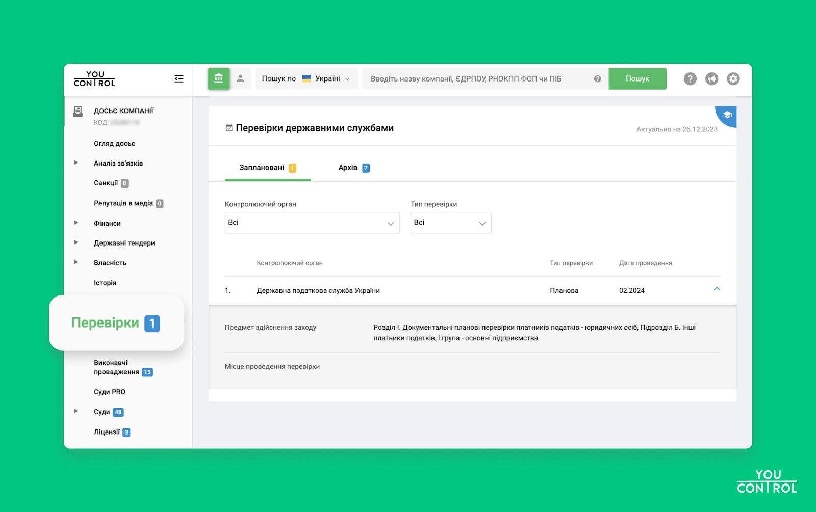816x512 pixels.
Task: Click the company search input field
Action: tap(474, 78)
